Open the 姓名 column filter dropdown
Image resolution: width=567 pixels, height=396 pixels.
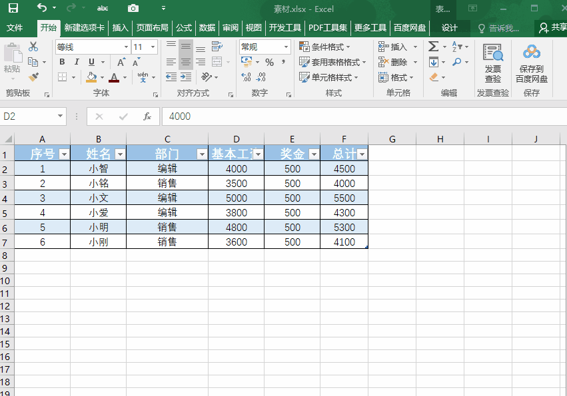click(120, 154)
